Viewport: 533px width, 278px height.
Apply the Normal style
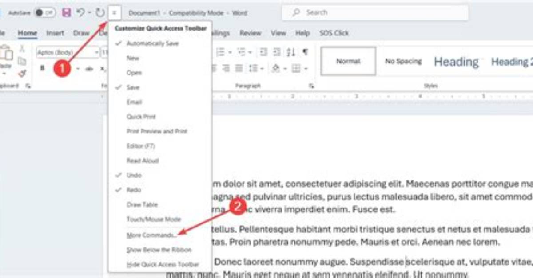[348, 61]
